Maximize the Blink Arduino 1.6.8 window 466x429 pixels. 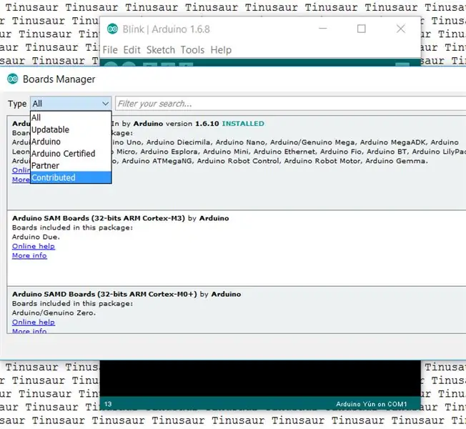pyautogui.click(x=362, y=29)
